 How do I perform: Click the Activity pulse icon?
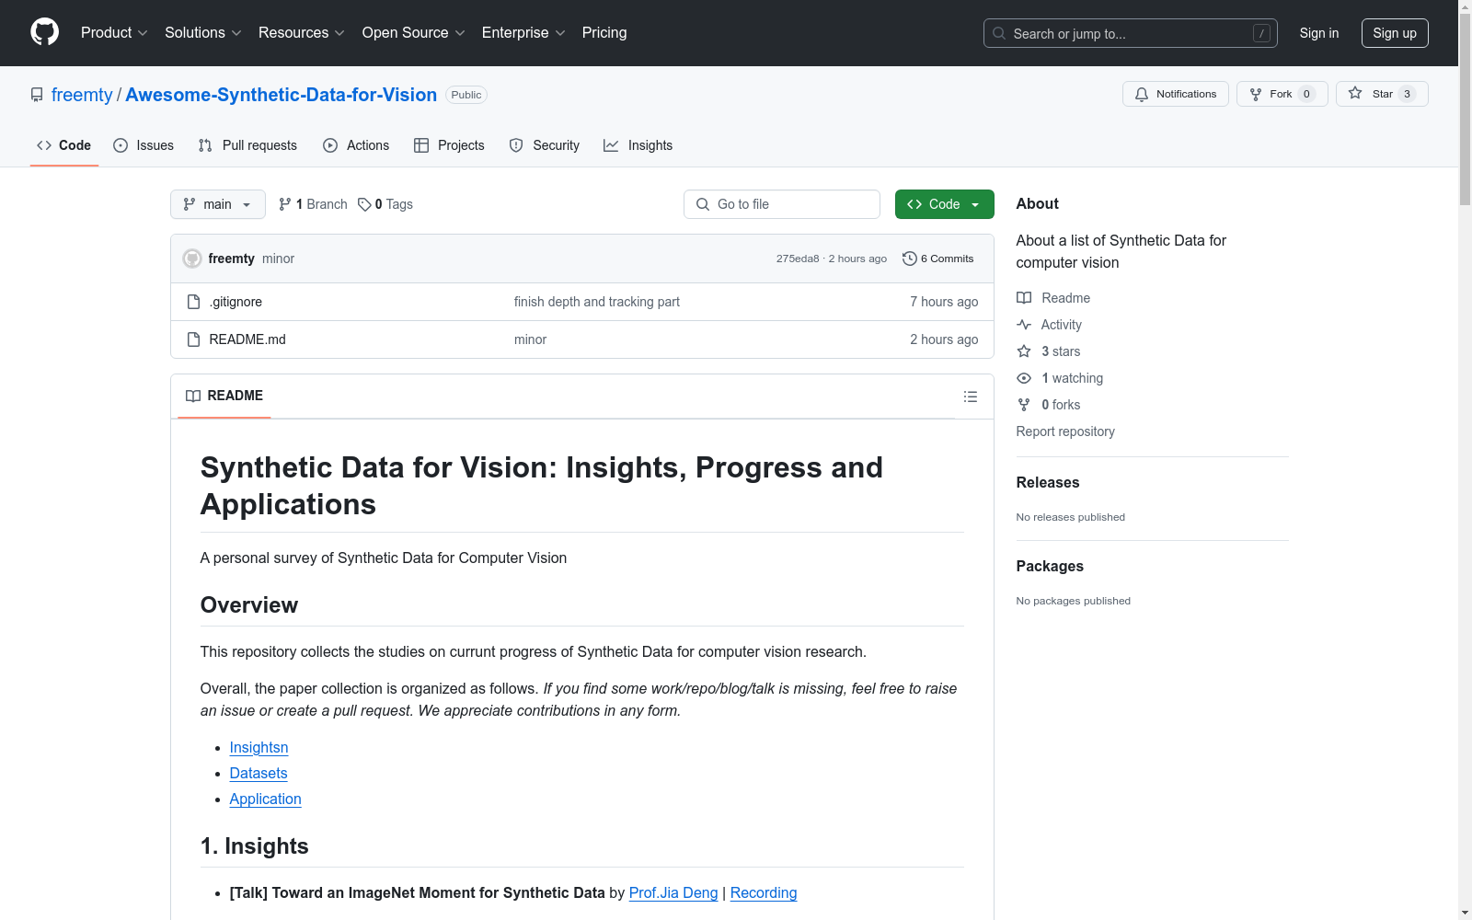pos(1024,325)
